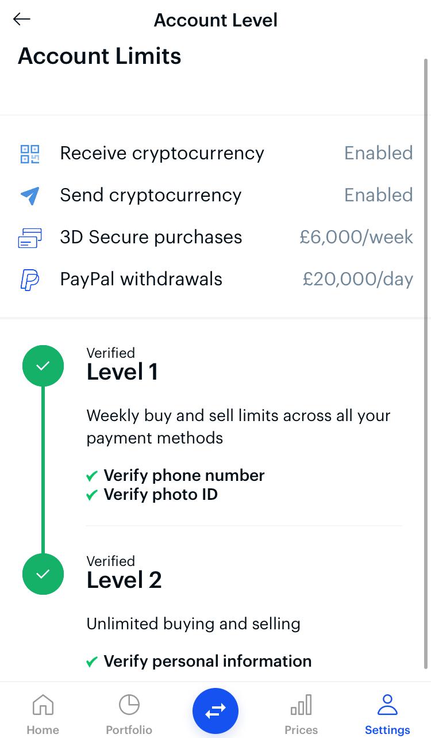The image size is (431, 738).
Task: Go to the Prices tab
Action: (x=301, y=714)
